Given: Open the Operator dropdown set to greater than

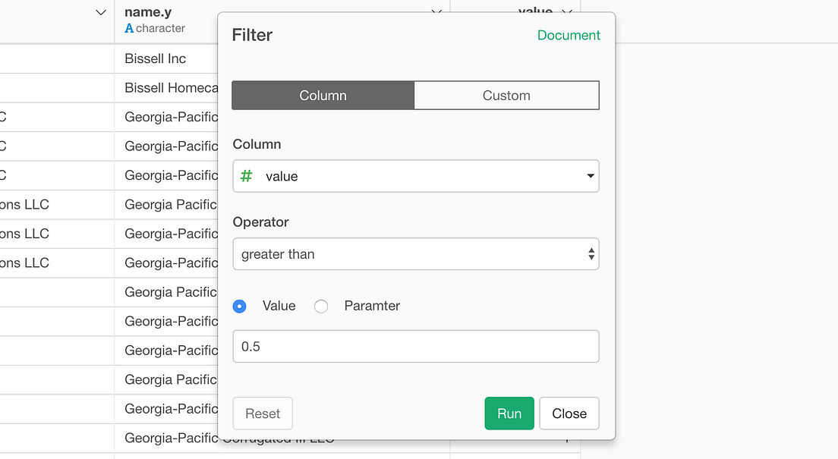Looking at the screenshot, I should coord(416,253).
